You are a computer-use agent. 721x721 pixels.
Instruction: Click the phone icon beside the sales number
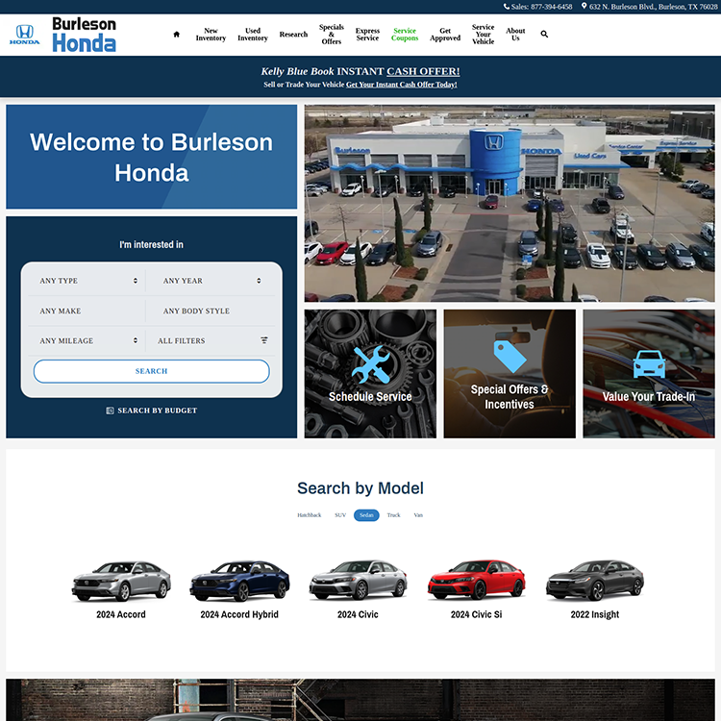pyautogui.click(x=507, y=7)
